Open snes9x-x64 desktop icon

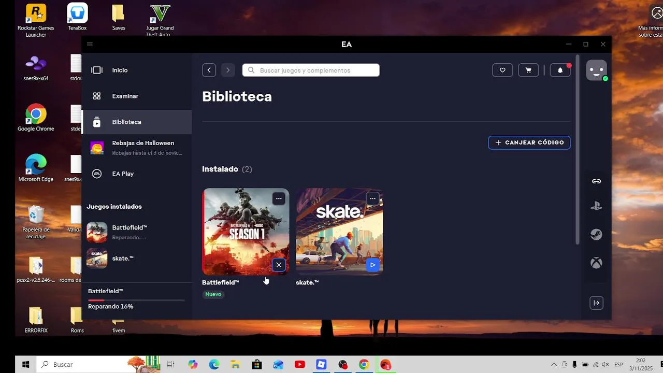tap(36, 68)
